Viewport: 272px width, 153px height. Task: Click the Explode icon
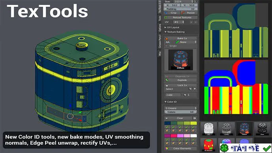pos(167,80)
